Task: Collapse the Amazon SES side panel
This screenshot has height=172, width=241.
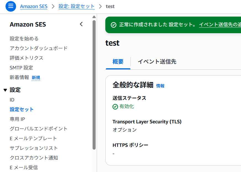Action: (81, 24)
